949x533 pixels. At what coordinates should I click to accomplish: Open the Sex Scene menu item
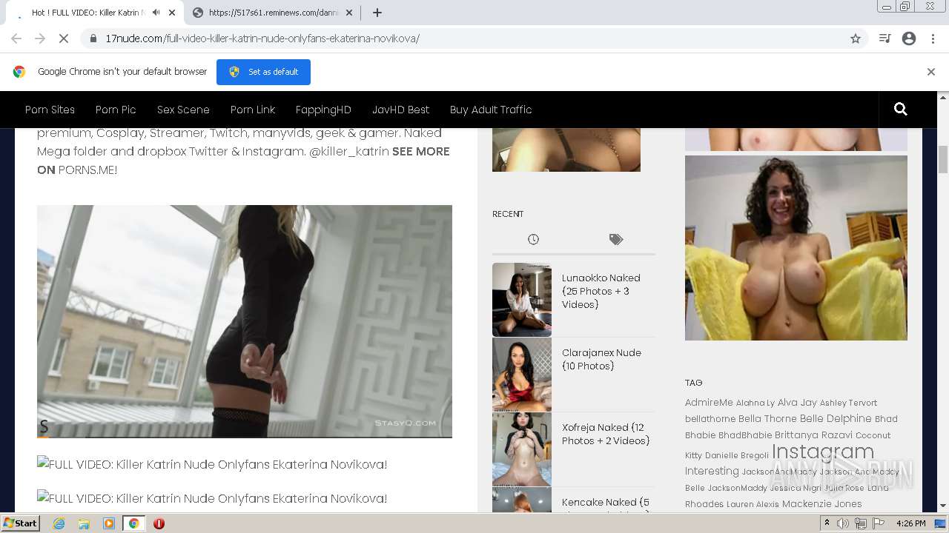tap(183, 110)
